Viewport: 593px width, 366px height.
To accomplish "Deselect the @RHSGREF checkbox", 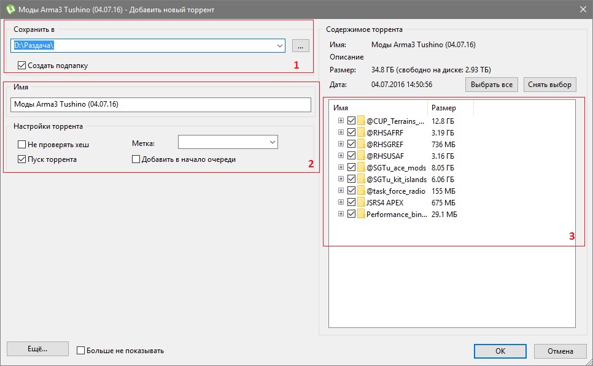I will tap(351, 144).
